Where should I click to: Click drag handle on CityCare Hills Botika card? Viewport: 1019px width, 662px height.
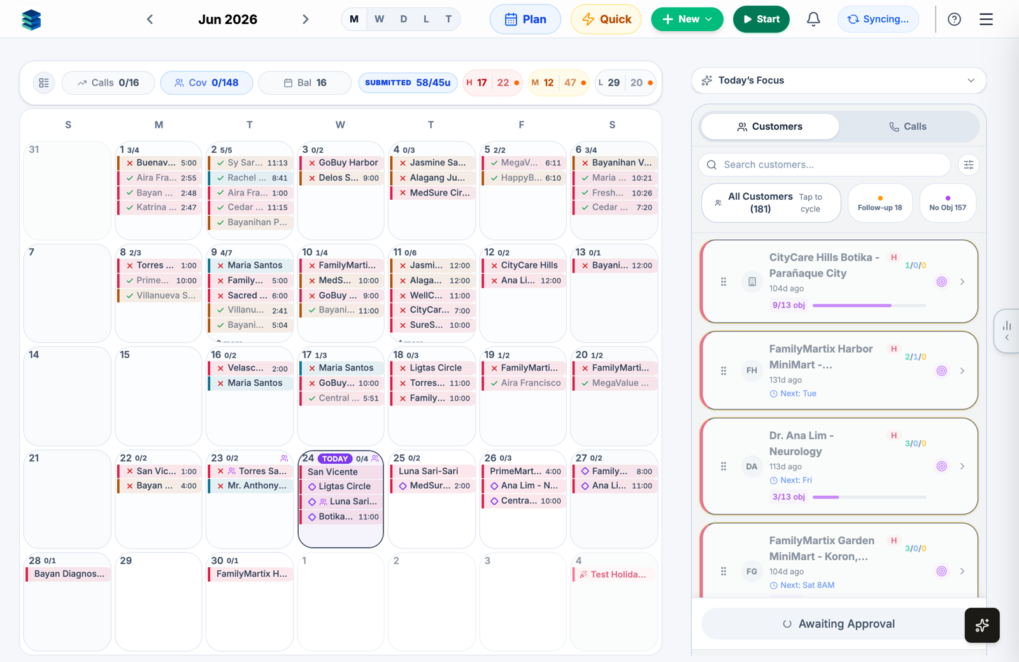click(x=723, y=281)
